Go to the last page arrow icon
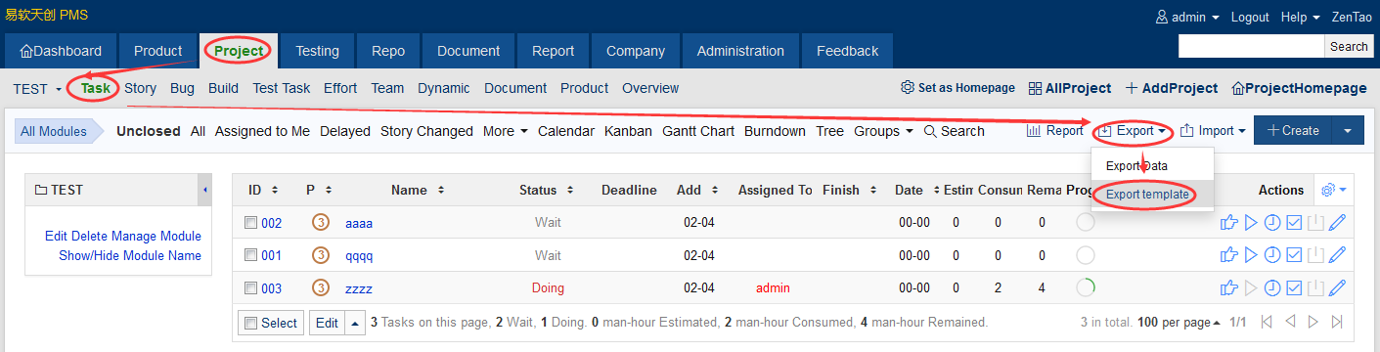 point(1337,322)
